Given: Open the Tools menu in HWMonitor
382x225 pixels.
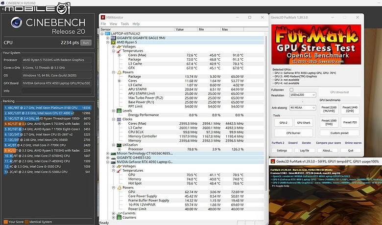Looking at the screenshot, I should point(125,24).
